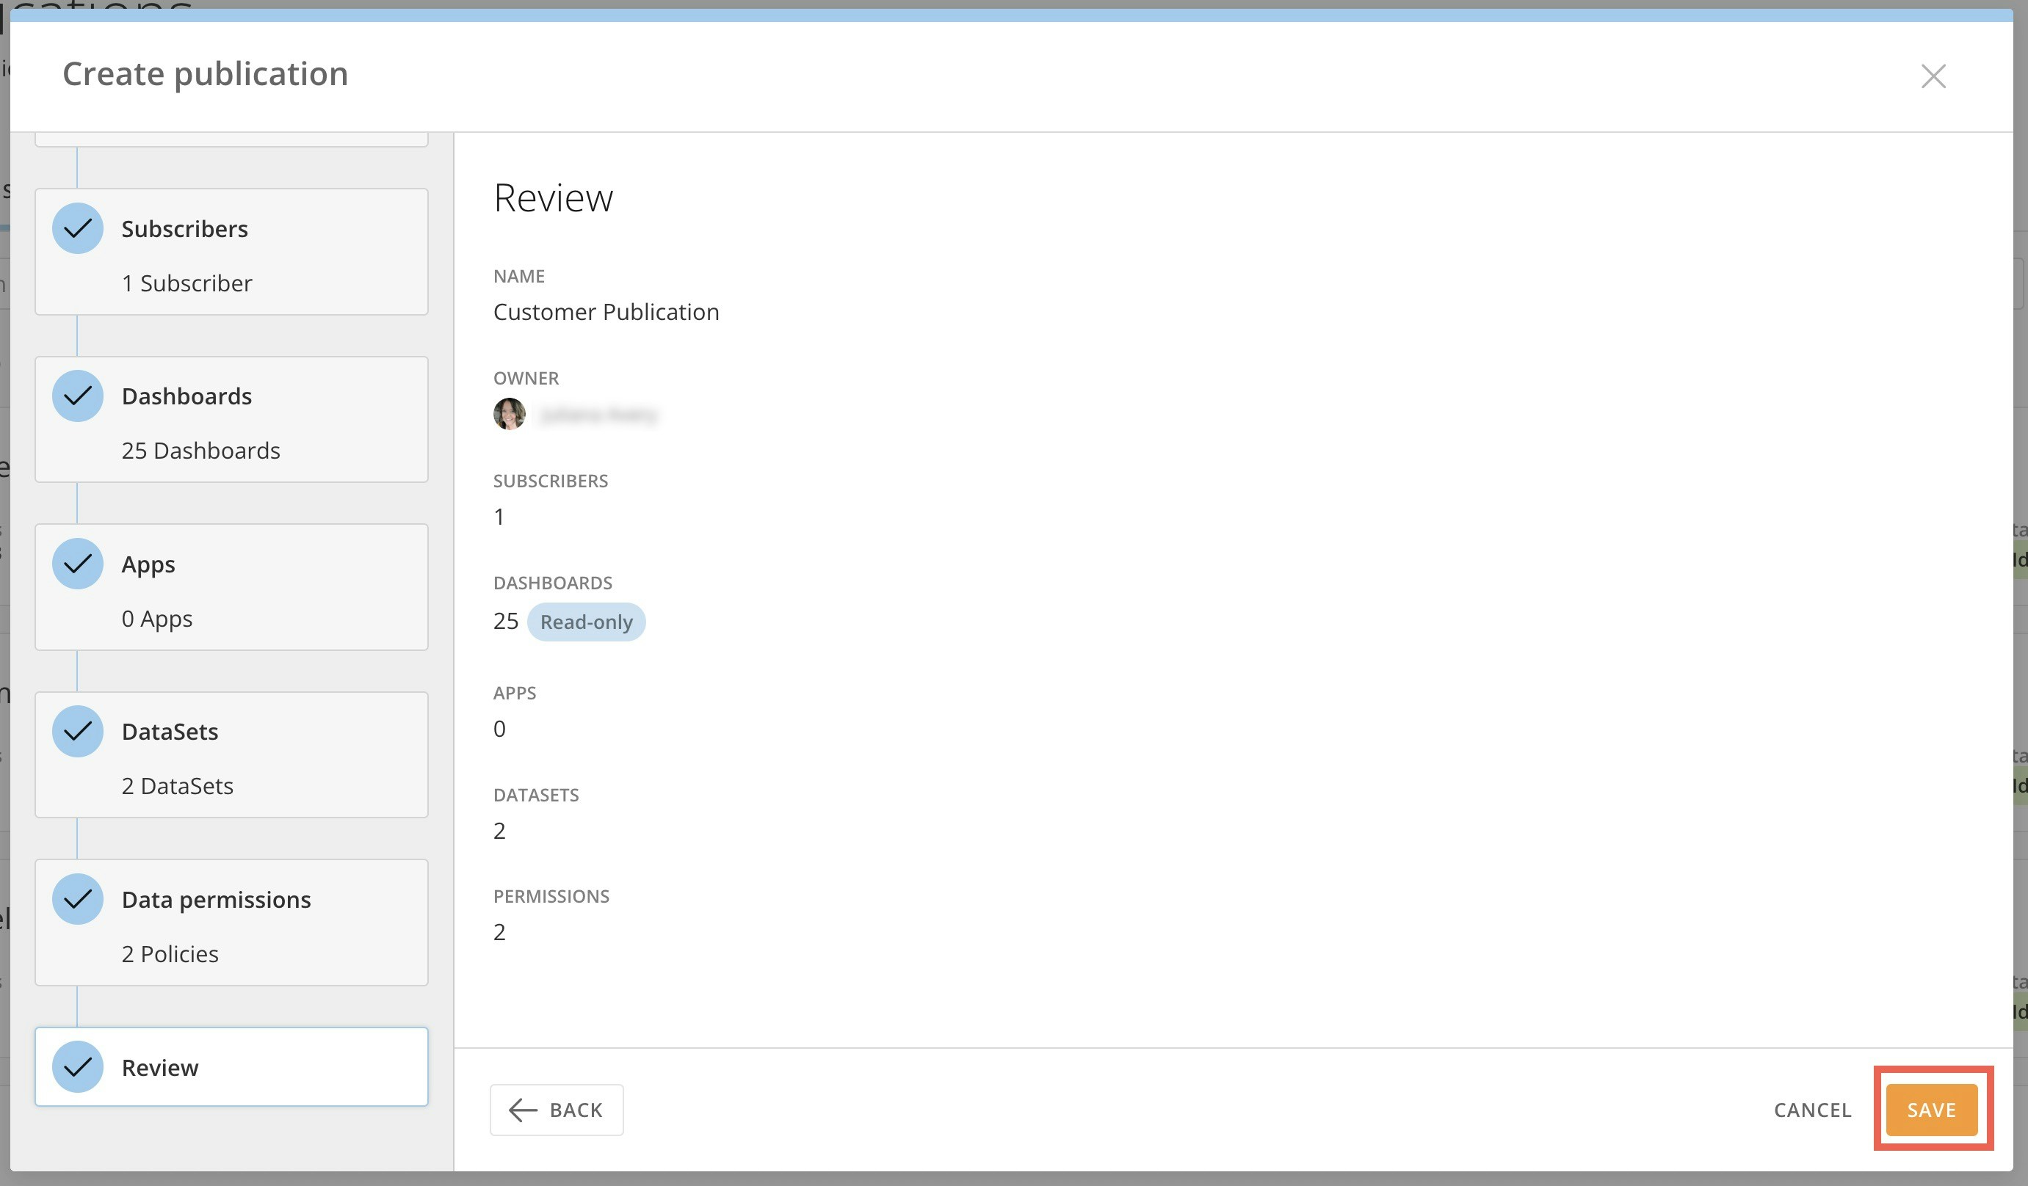
Task: Cancel the publication creation
Action: tap(1812, 1110)
